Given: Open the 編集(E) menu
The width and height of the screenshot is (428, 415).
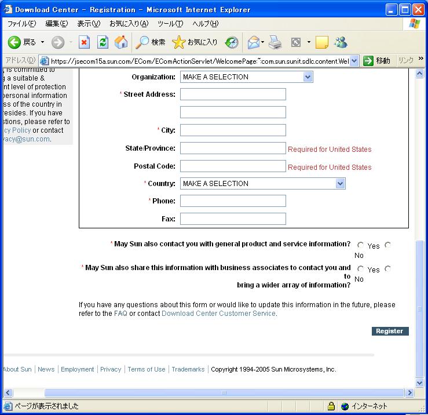Looking at the screenshot, I should click(57, 24).
